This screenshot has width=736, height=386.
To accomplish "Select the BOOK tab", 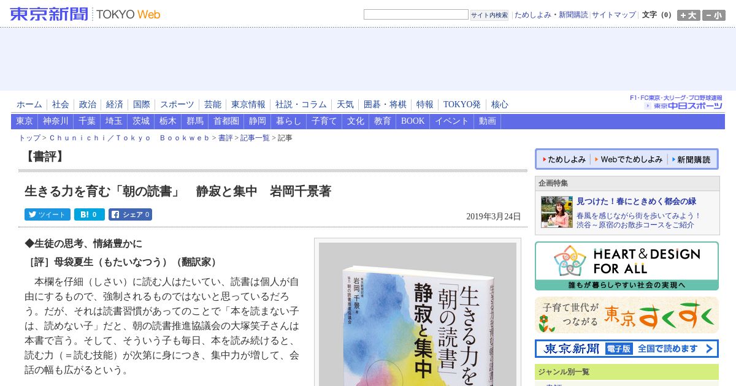I will tap(413, 121).
